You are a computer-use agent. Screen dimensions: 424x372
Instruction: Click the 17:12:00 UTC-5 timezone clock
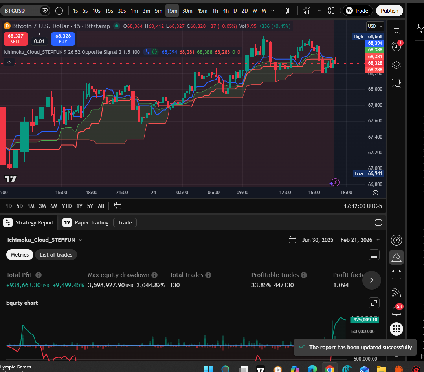click(x=363, y=206)
